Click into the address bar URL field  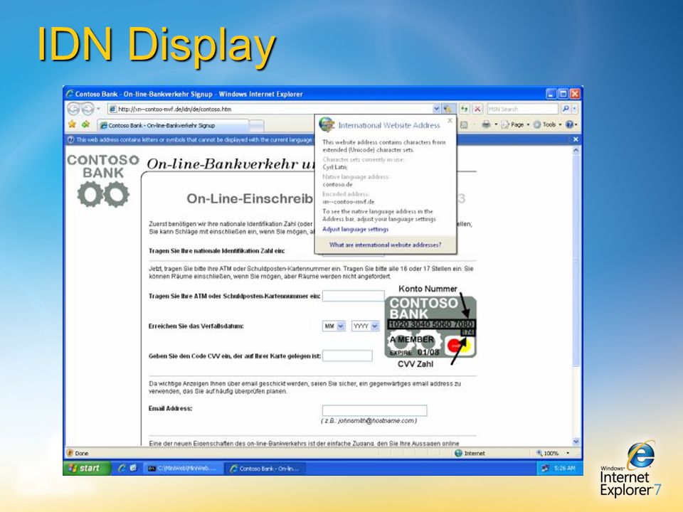click(x=270, y=109)
